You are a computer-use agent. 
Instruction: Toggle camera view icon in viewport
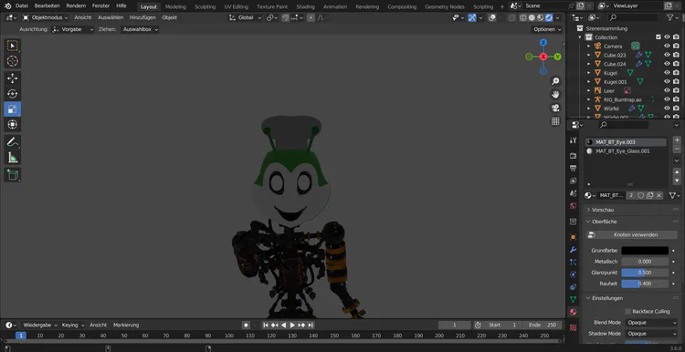(x=555, y=108)
